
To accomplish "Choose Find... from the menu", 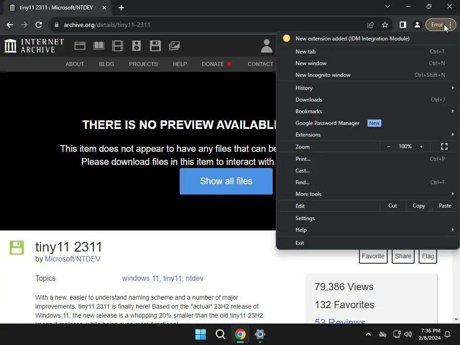I will tap(368, 182).
